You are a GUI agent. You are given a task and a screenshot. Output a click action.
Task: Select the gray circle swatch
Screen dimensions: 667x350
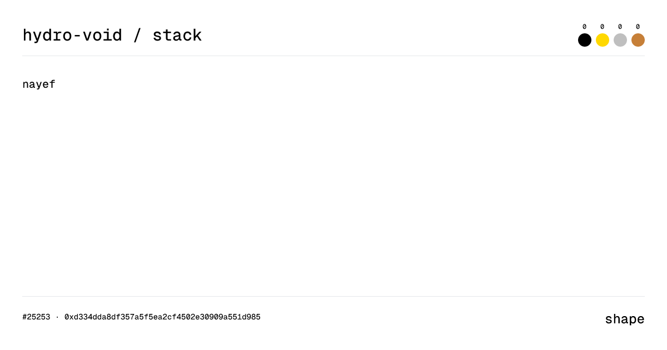click(620, 40)
